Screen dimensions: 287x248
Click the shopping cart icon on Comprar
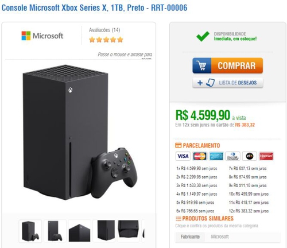202,65
